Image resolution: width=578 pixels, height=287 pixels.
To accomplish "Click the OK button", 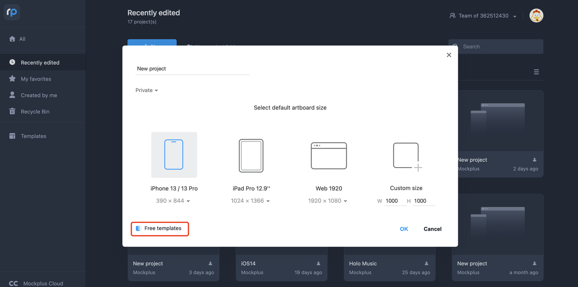I will tap(404, 229).
